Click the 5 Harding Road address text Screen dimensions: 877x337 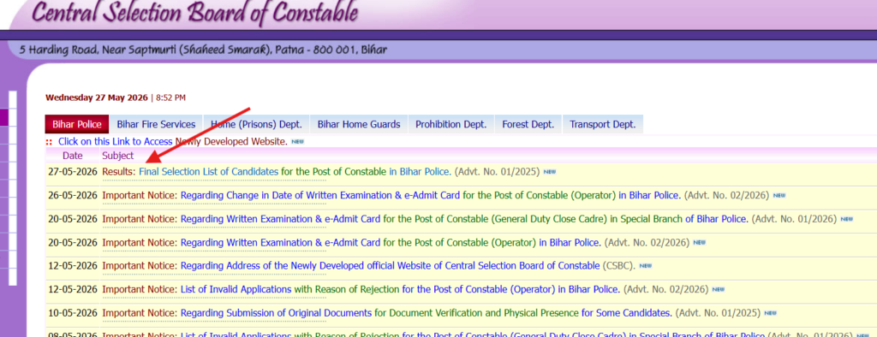pos(203,50)
